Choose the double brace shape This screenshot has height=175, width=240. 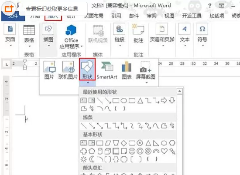point(116,159)
